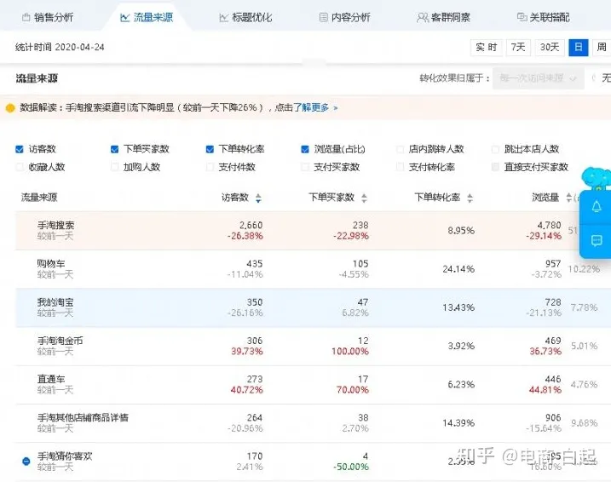The image size is (611, 482).
Task: Check the 收藏人数 checkbox
Action: 20,167
